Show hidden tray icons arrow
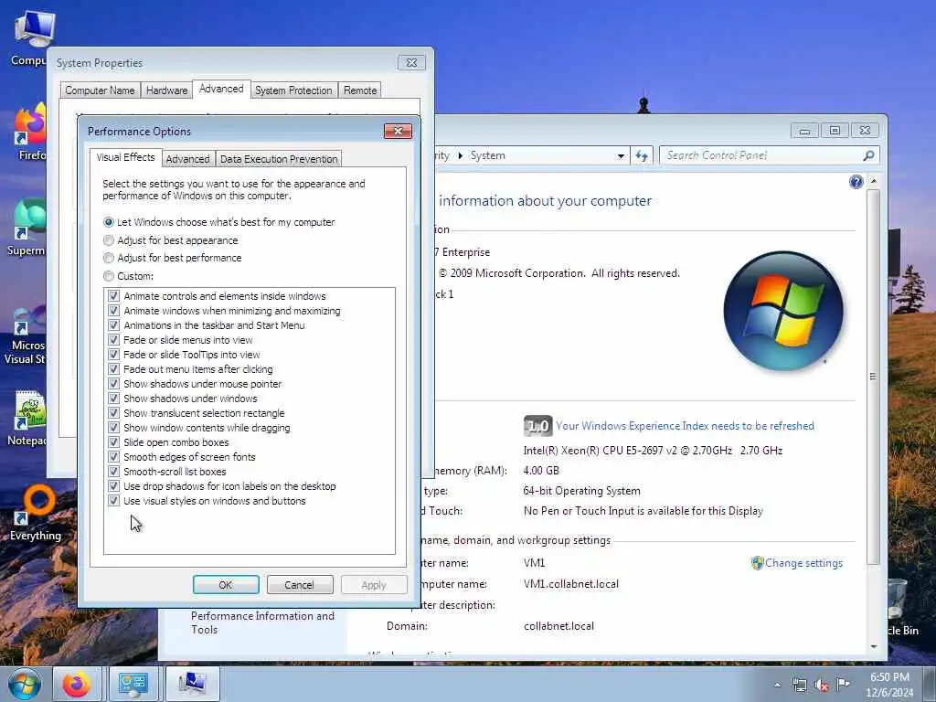 777,686
